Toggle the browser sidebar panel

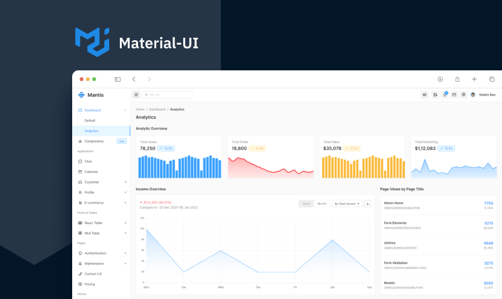click(117, 79)
